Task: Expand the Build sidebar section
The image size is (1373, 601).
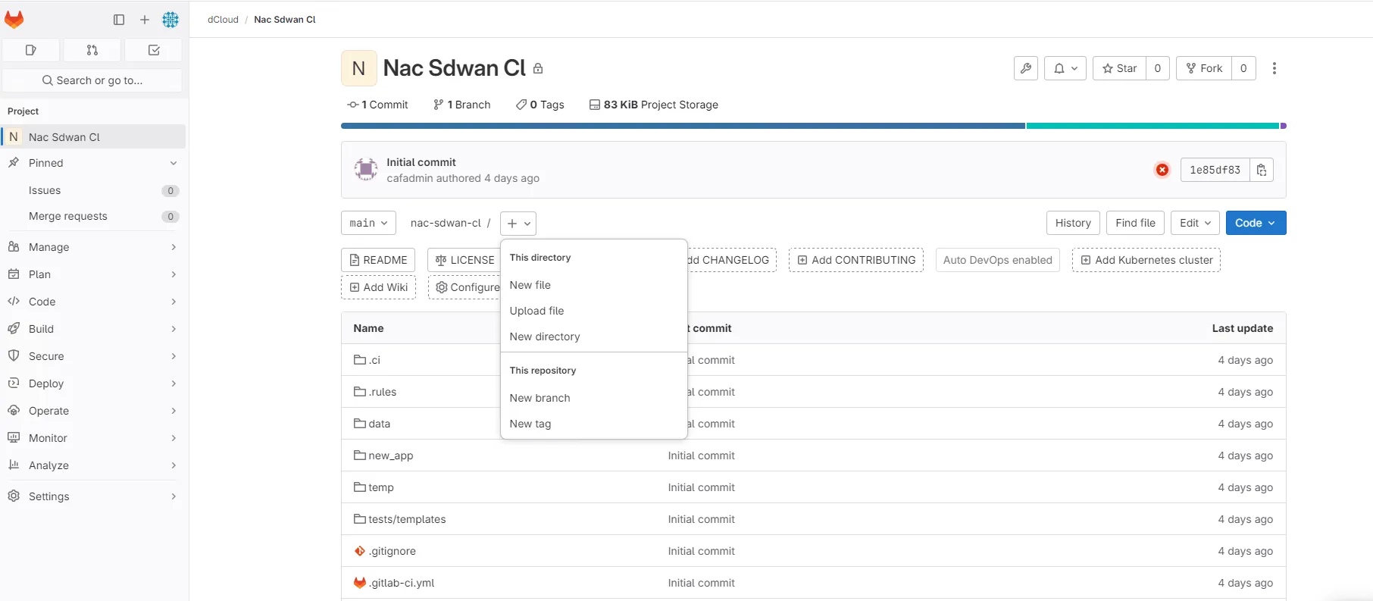Action: click(x=92, y=329)
